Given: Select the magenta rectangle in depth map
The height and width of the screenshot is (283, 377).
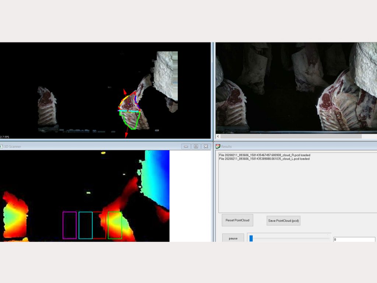Looking at the screenshot, I should (70, 225).
